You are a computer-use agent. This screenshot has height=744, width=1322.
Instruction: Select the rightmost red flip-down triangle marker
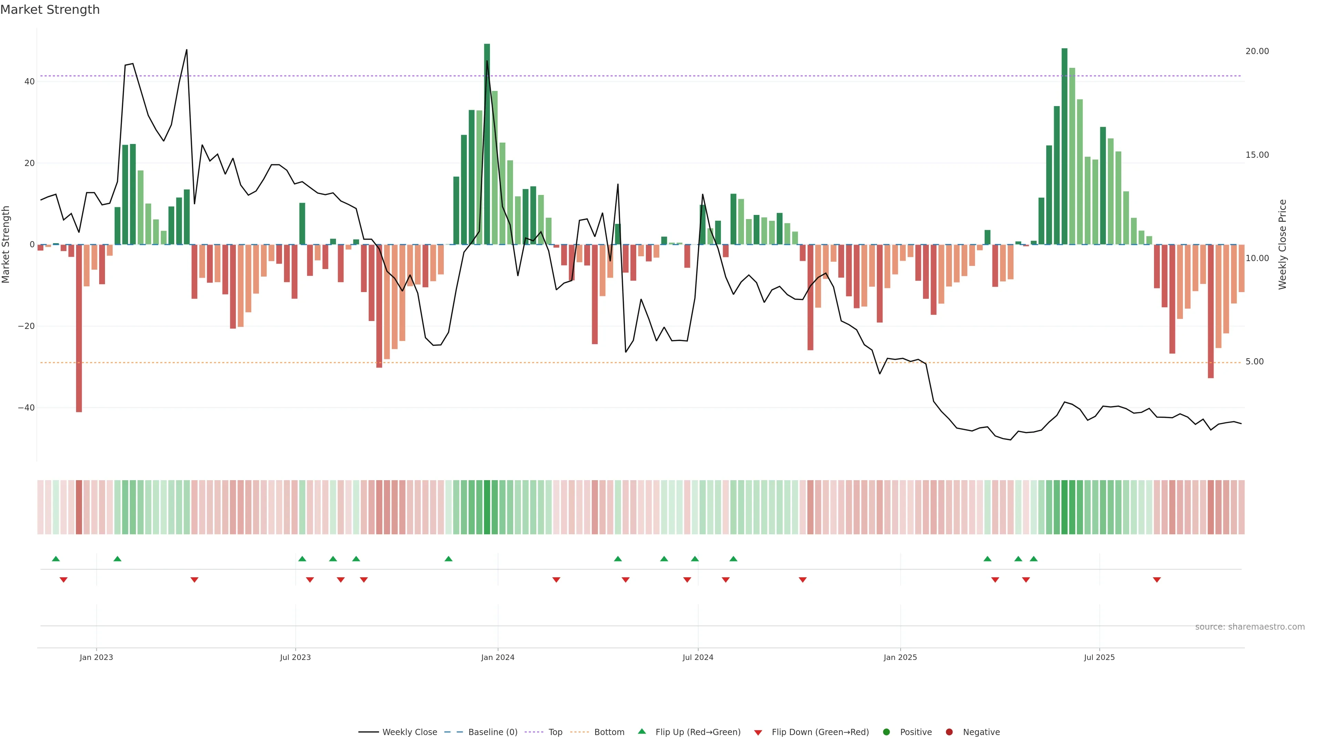[x=1157, y=580]
